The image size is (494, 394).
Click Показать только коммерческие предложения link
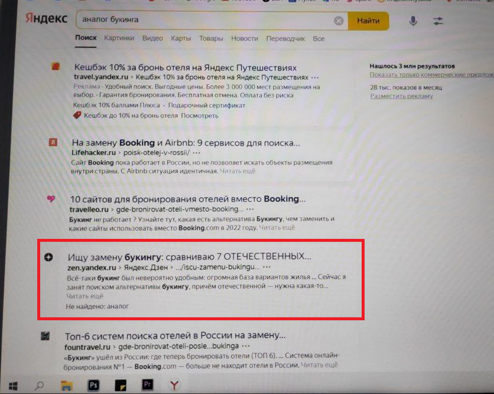431,75
